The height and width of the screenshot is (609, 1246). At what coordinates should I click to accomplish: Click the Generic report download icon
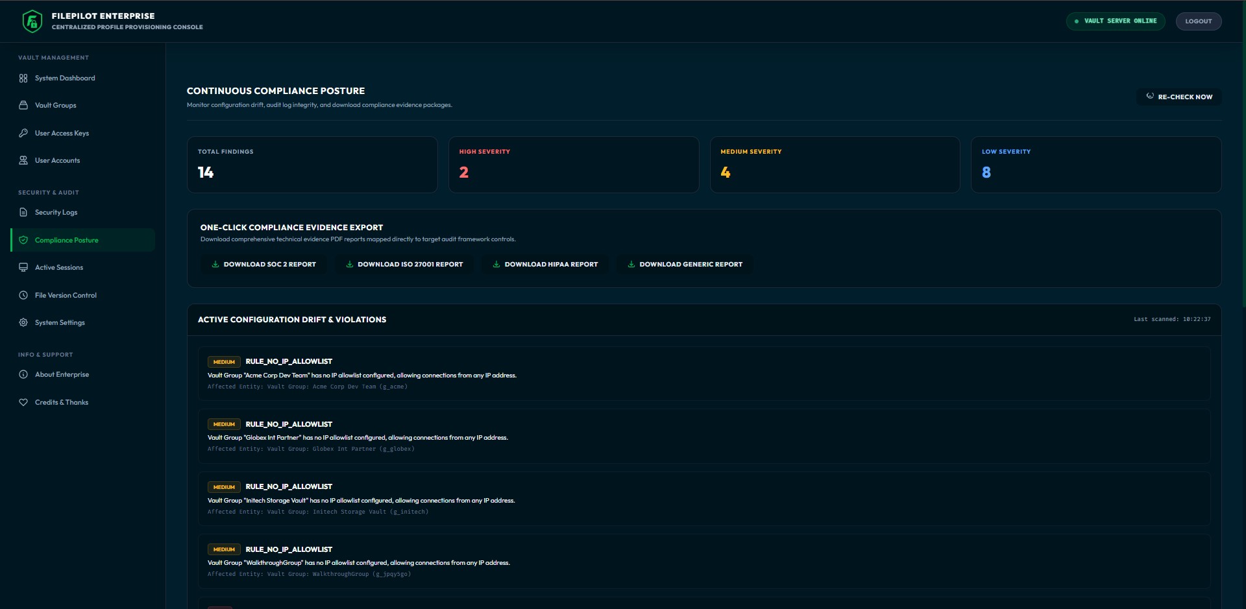631,264
